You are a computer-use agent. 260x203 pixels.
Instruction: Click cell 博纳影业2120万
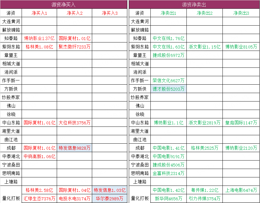pyautogui.click(x=241, y=148)
